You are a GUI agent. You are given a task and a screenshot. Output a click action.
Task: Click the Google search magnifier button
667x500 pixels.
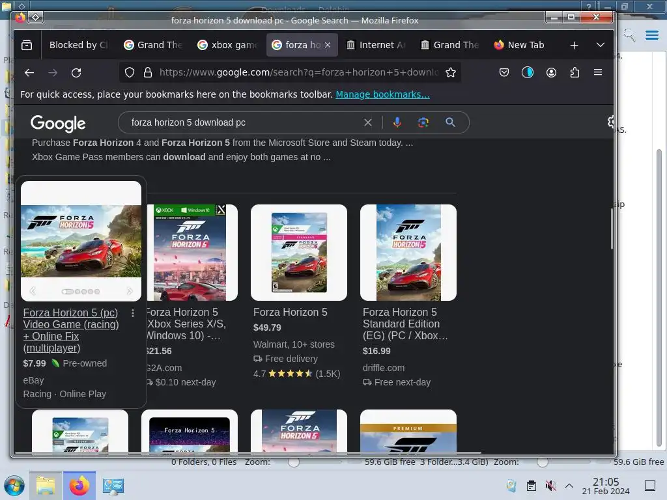451,122
